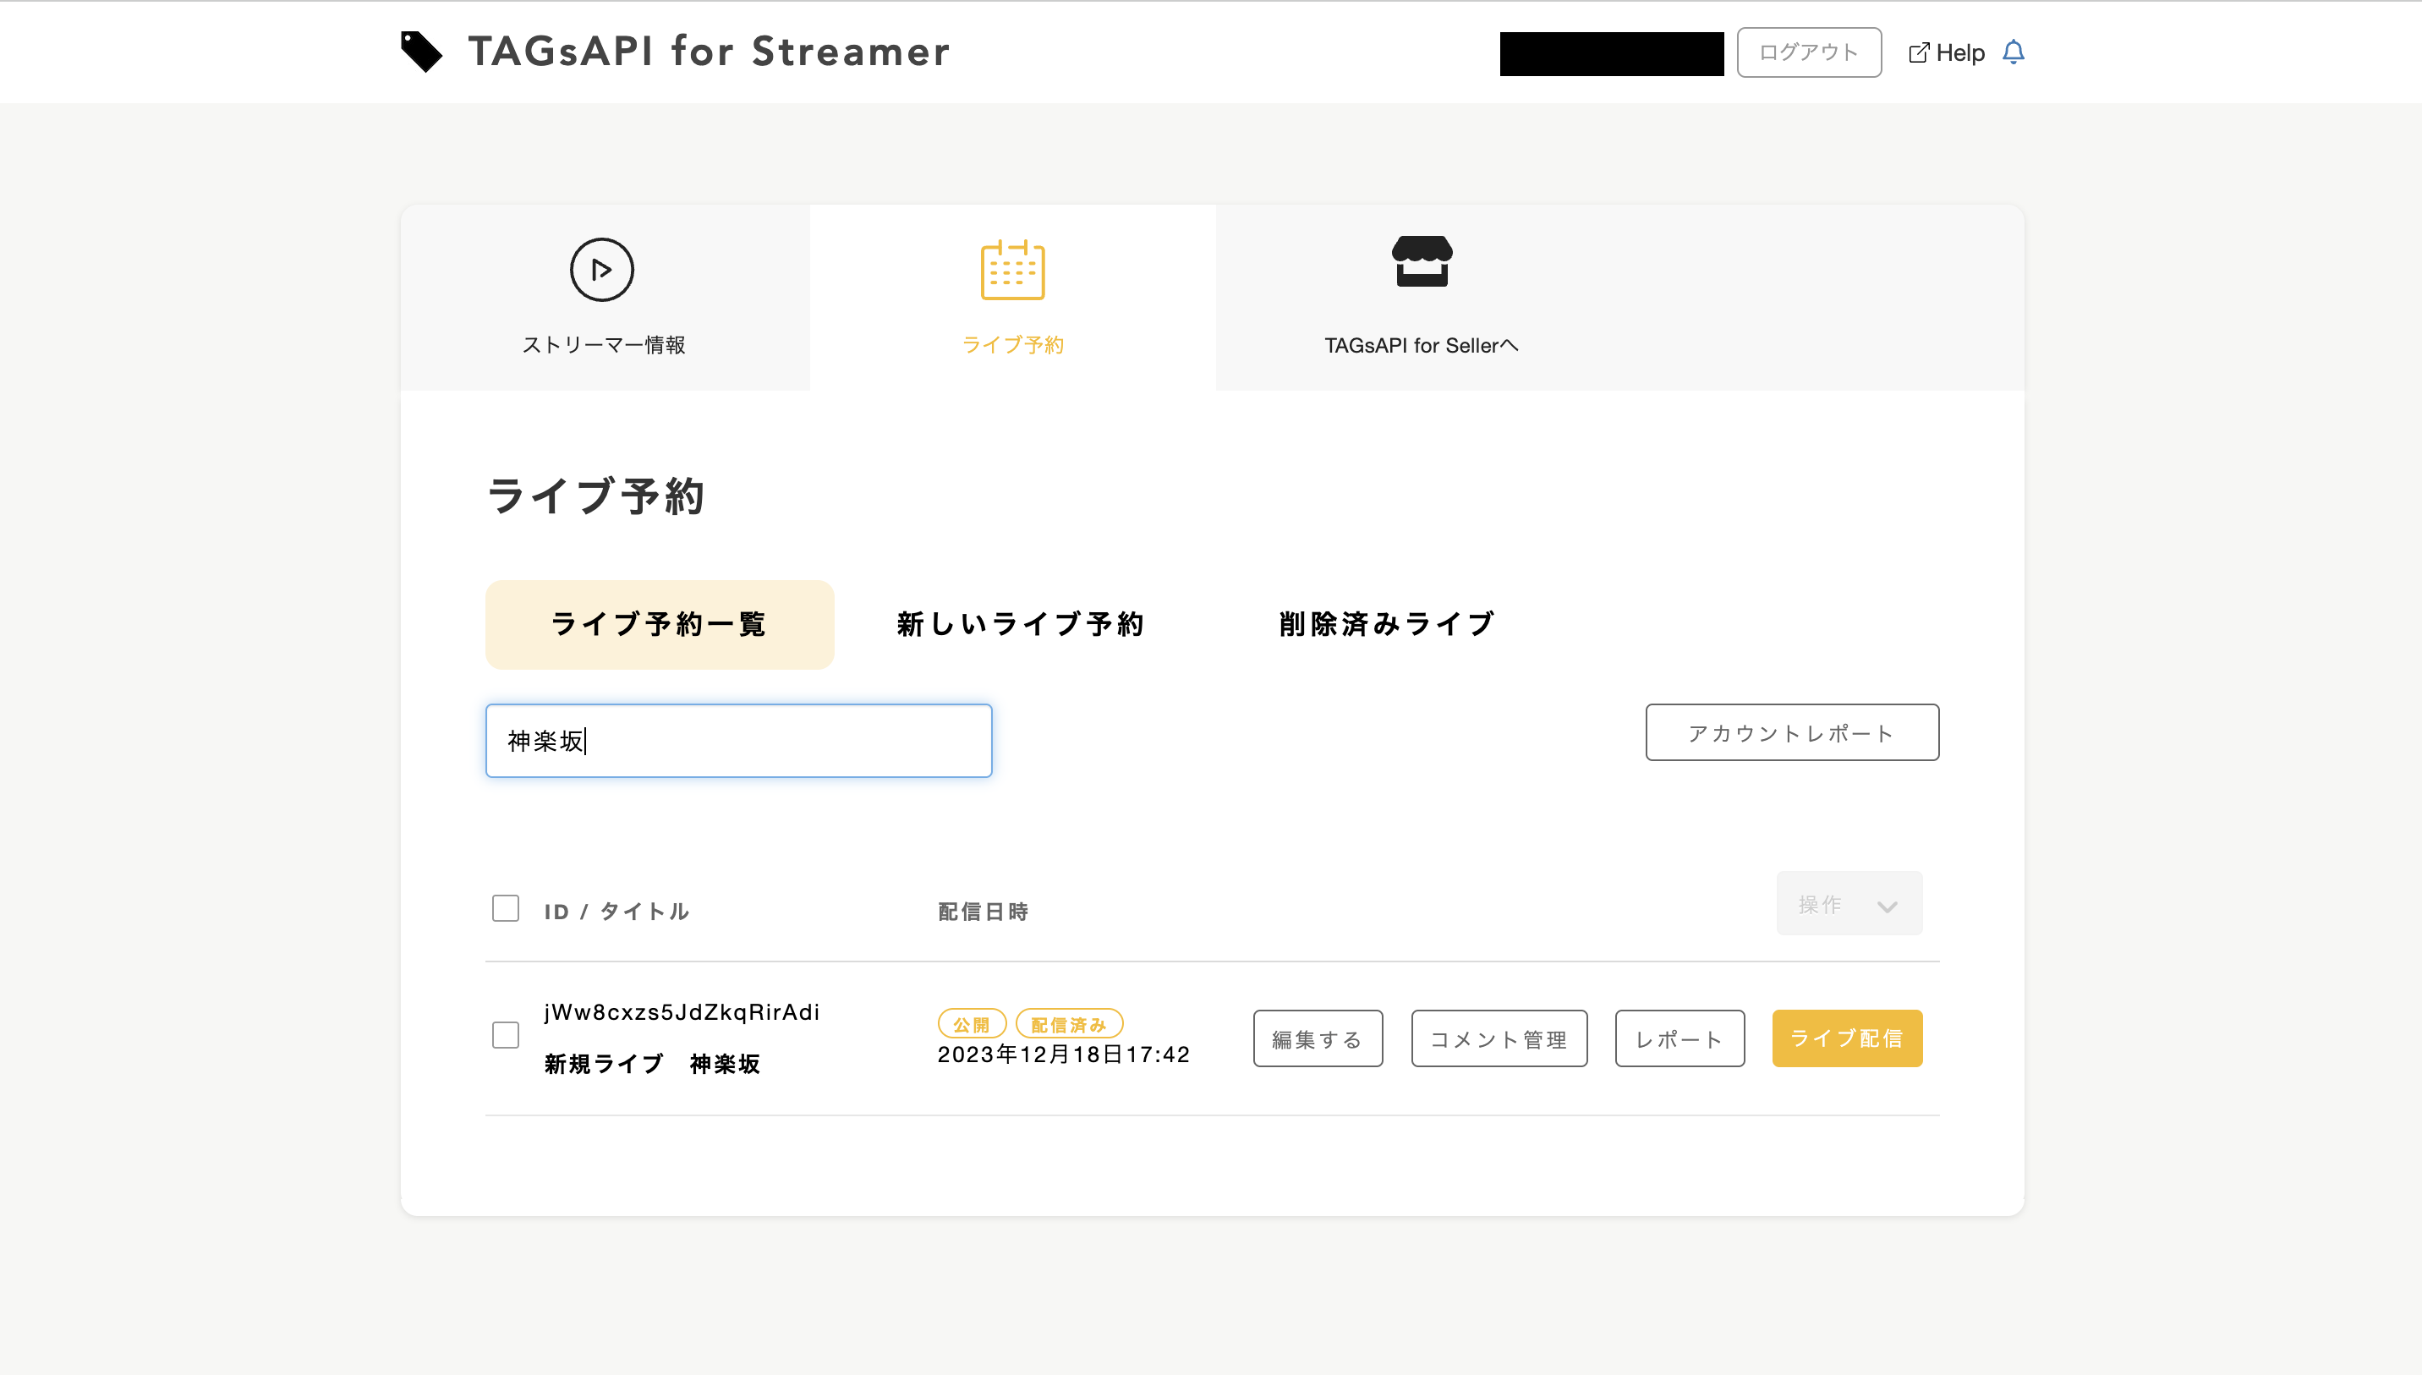Image resolution: width=2422 pixels, height=1375 pixels.
Task: Click the yellow ライブ配信 button
Action: coord(1846,1038)
